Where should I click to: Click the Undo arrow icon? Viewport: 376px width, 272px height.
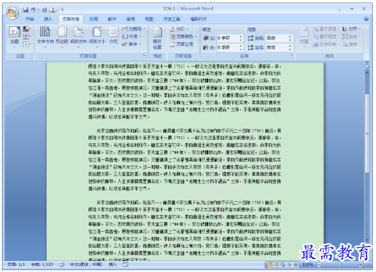click(x=33, y=10)
